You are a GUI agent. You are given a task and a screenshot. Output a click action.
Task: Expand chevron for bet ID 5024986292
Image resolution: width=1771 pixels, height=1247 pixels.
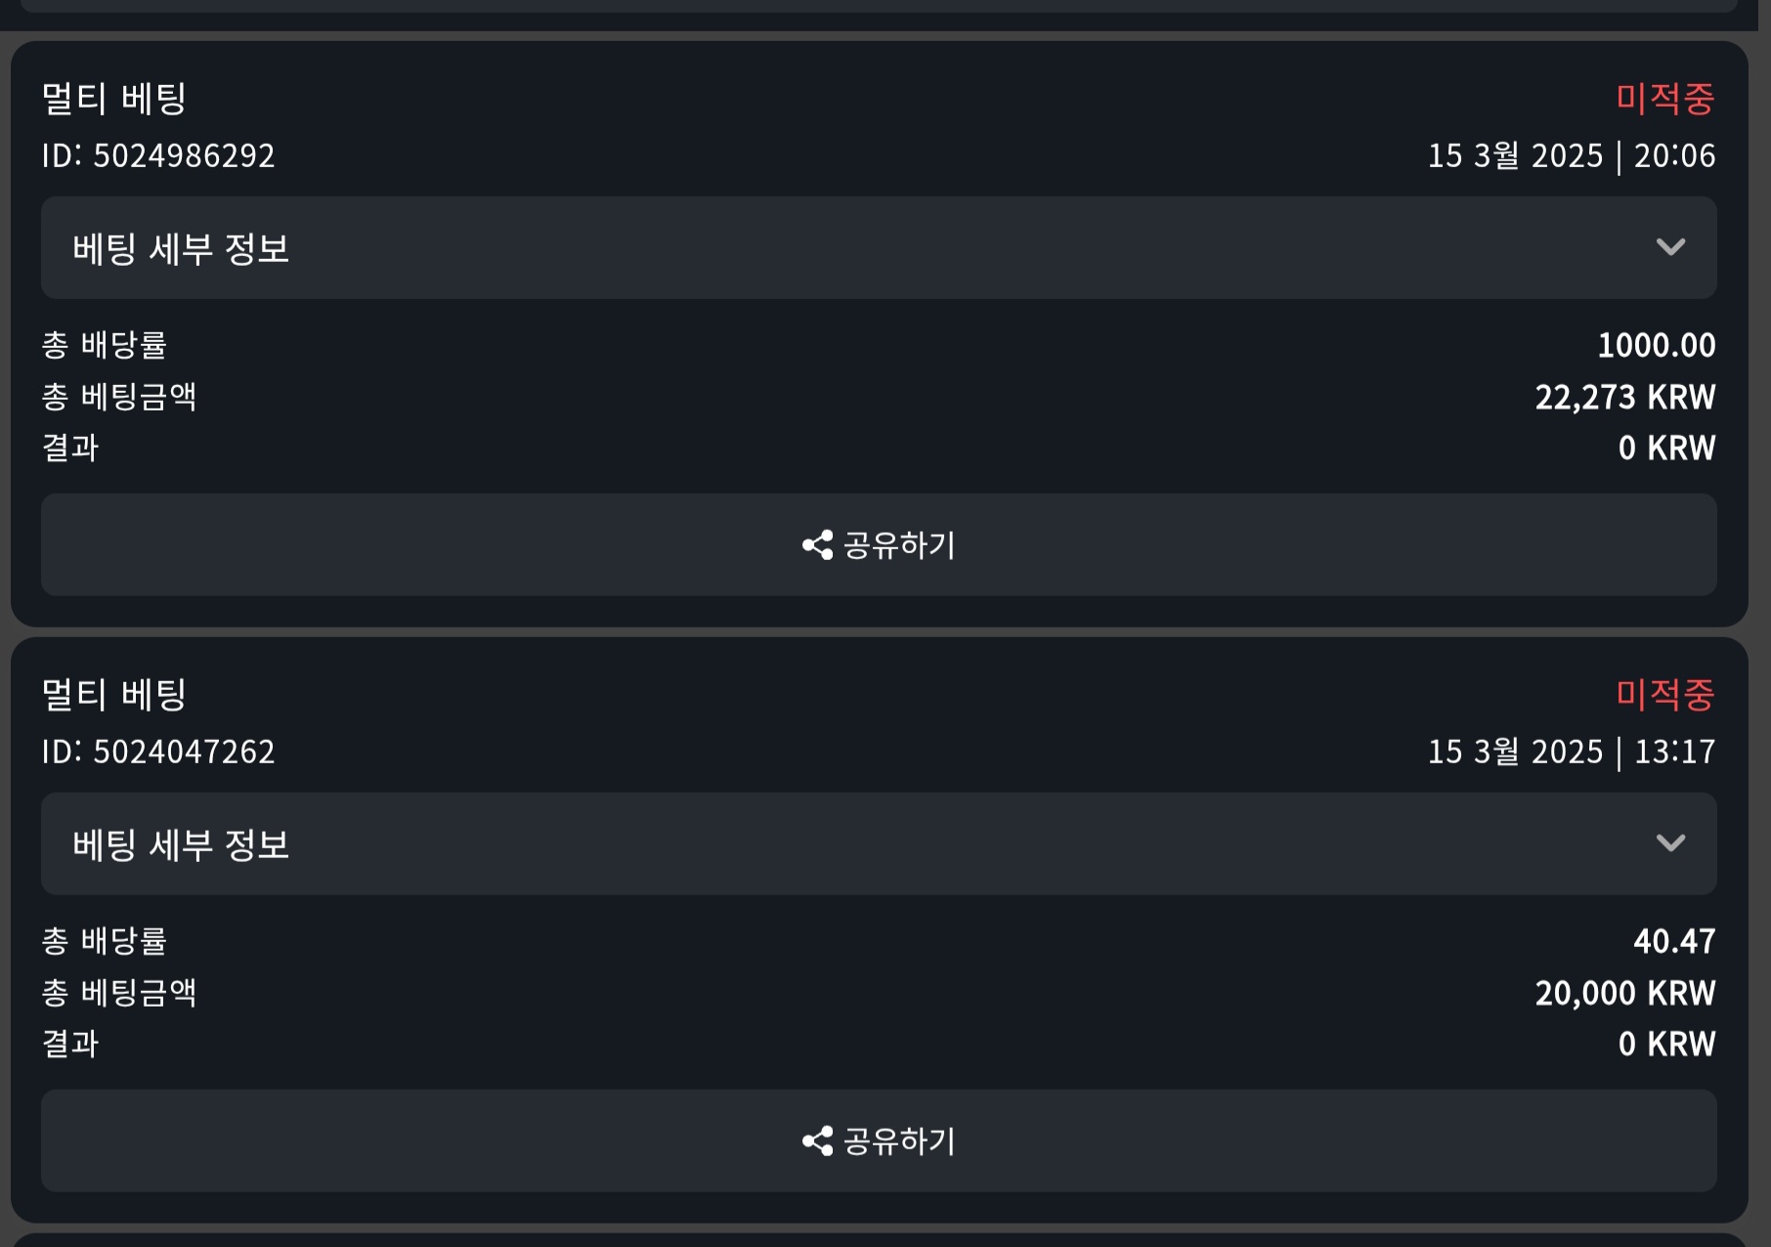1670,247
